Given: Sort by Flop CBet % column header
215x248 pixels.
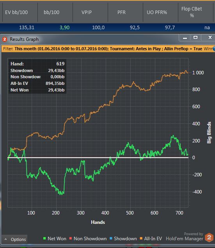Looking at the screenshot, I should tap(192, 12).
